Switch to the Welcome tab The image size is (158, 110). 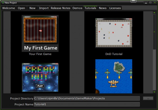pos(9,8)
